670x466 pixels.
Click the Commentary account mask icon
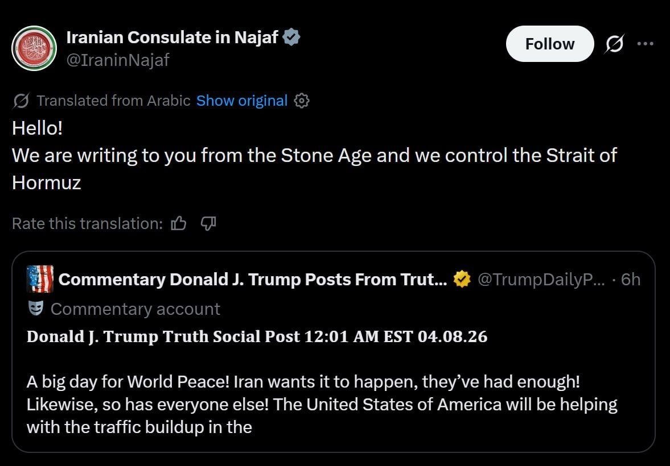[x=35, y=309]
